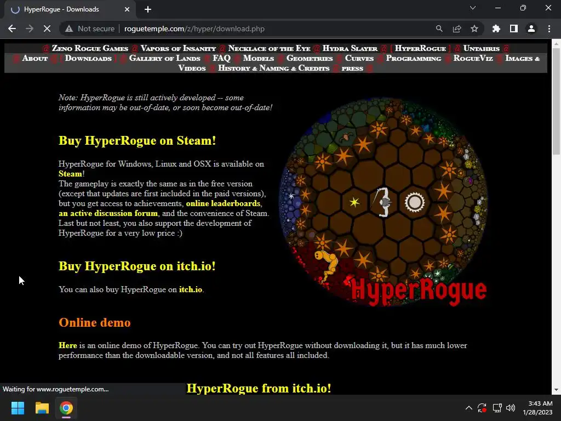Open the Chrome profile menu
561x421 pixels.
point(531,29)
